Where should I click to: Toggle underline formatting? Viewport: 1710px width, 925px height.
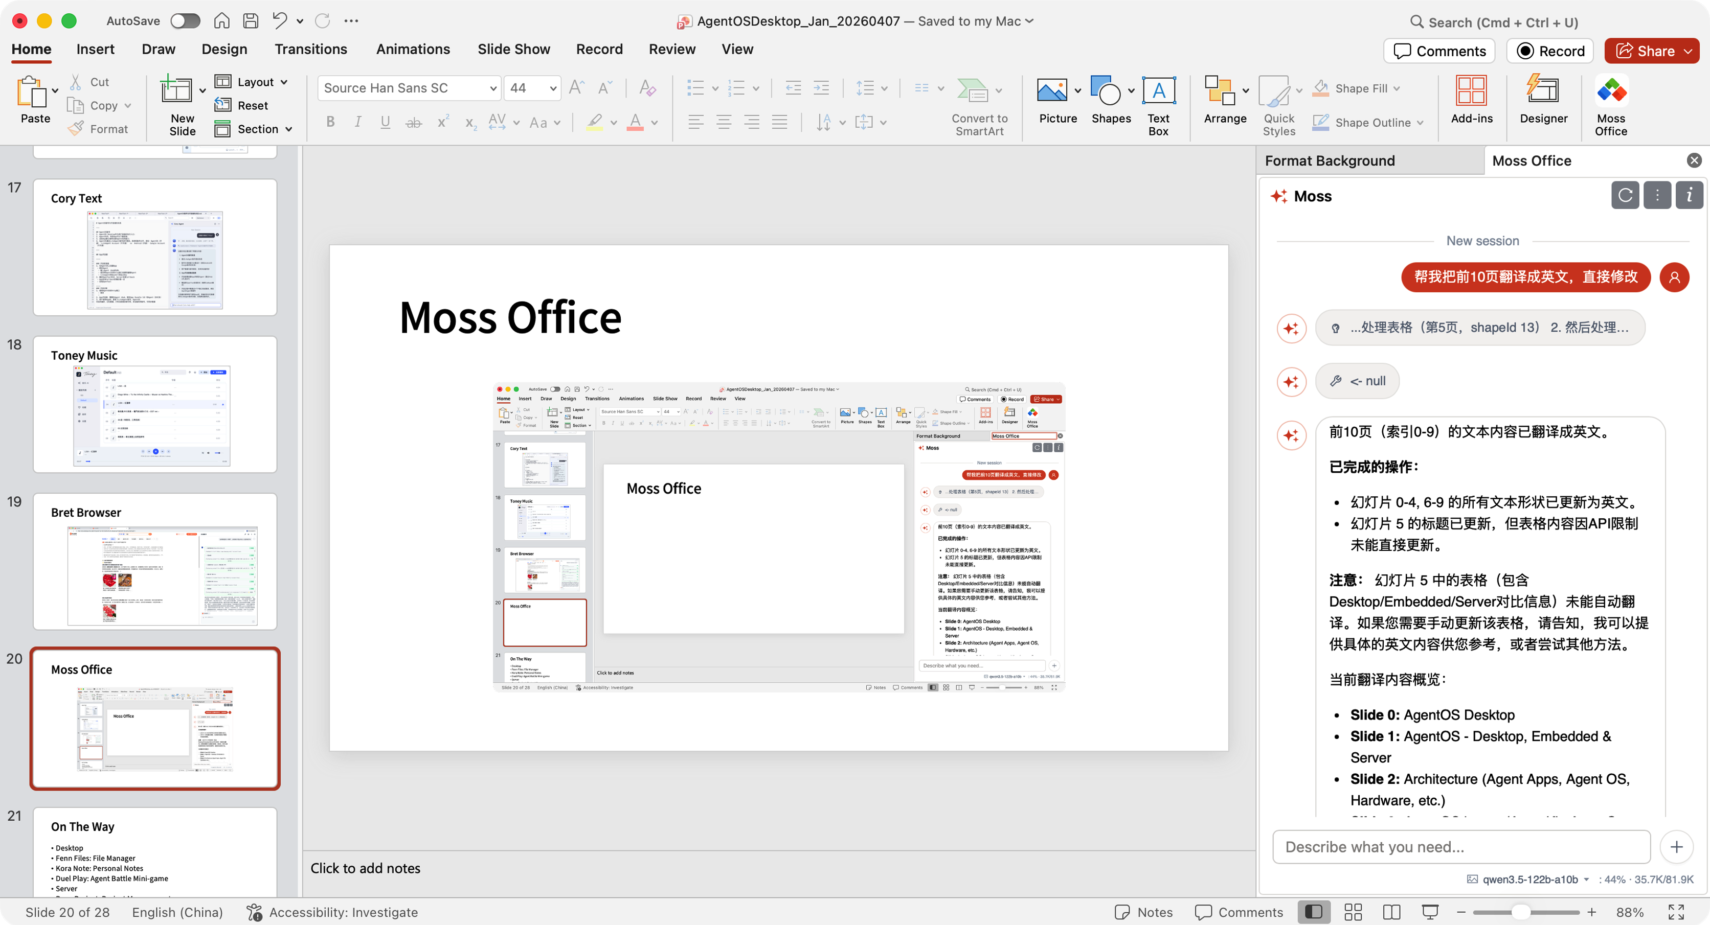385,122
